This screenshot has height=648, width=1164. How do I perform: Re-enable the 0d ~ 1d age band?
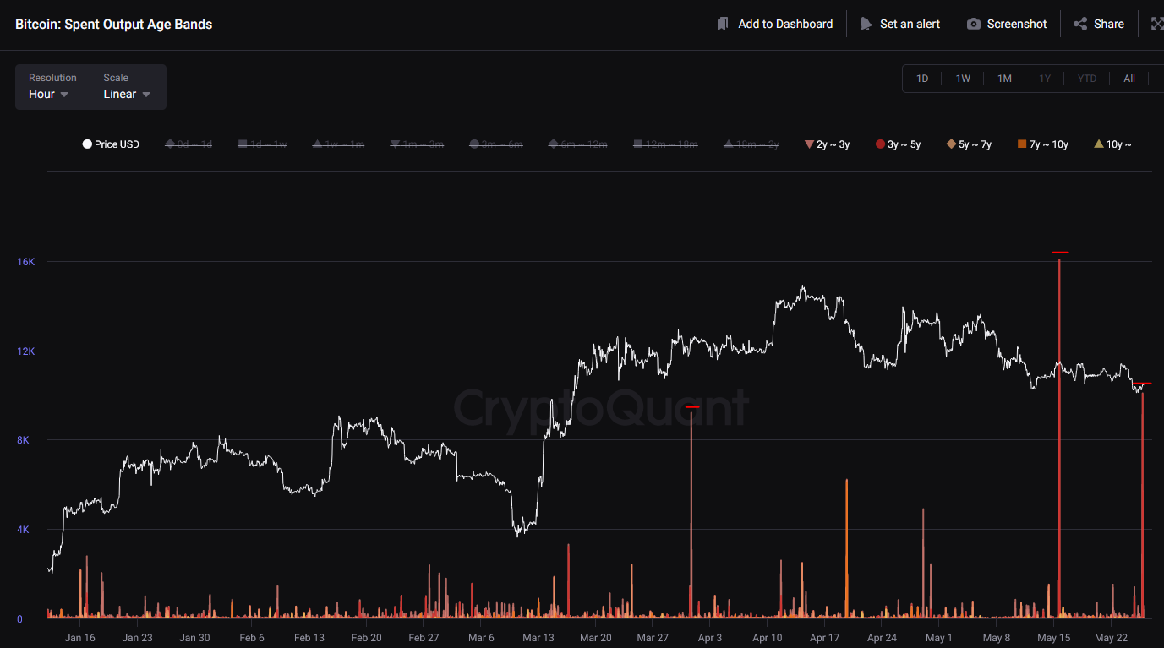pyautogui.click(x=188, y=144)
